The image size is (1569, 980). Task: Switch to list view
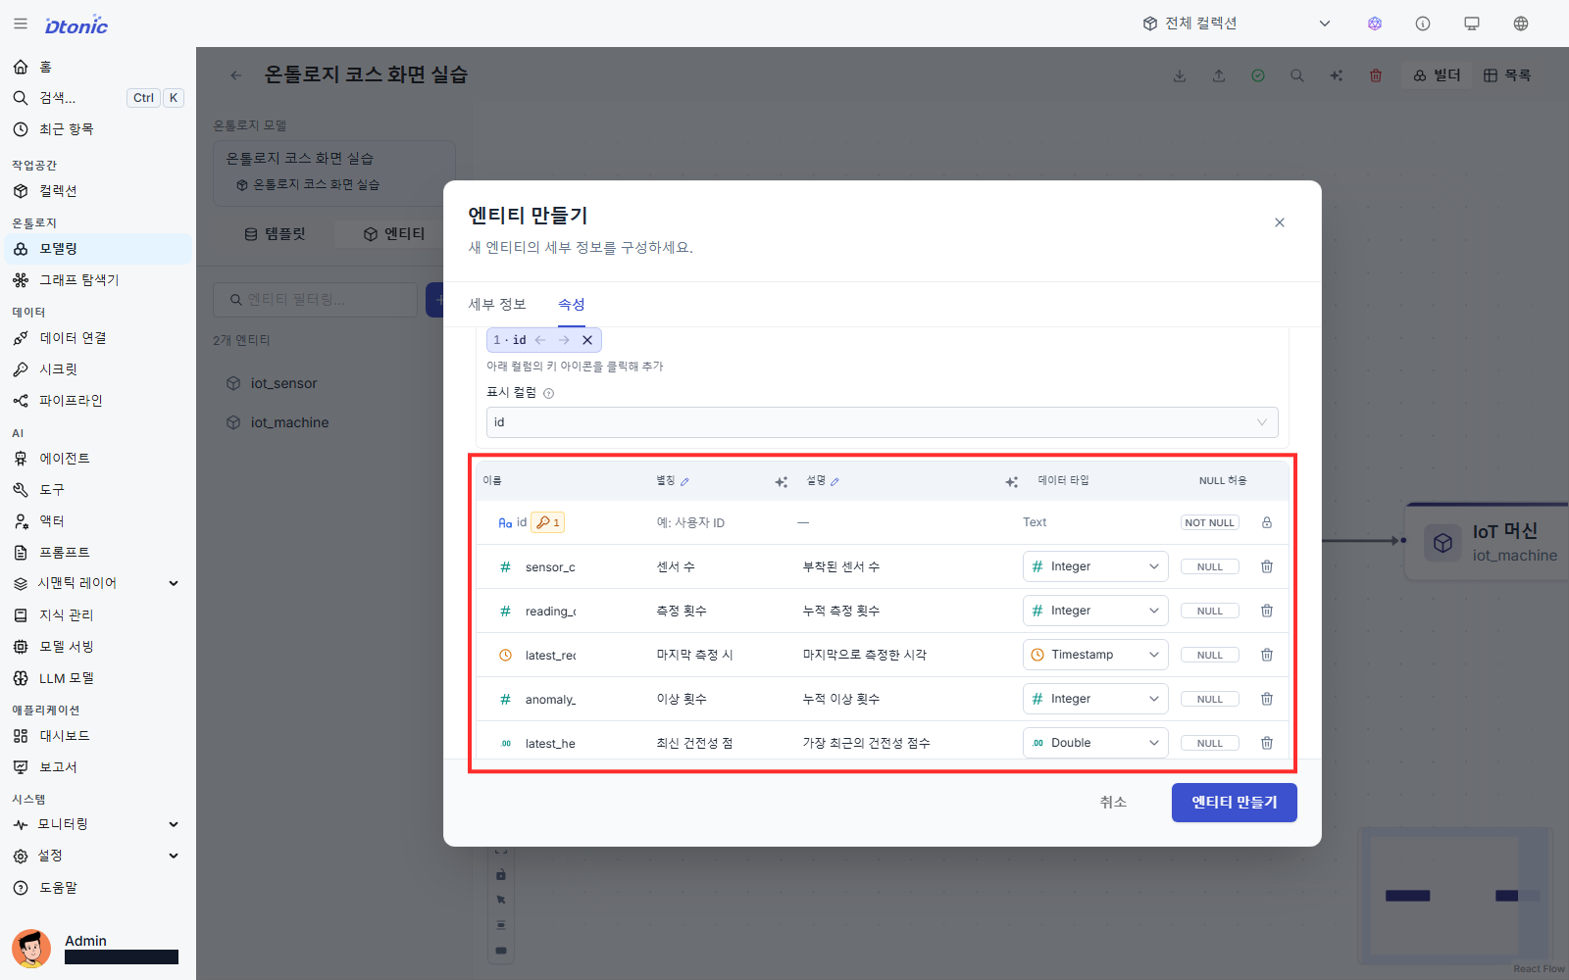[x=1507, y=75]
